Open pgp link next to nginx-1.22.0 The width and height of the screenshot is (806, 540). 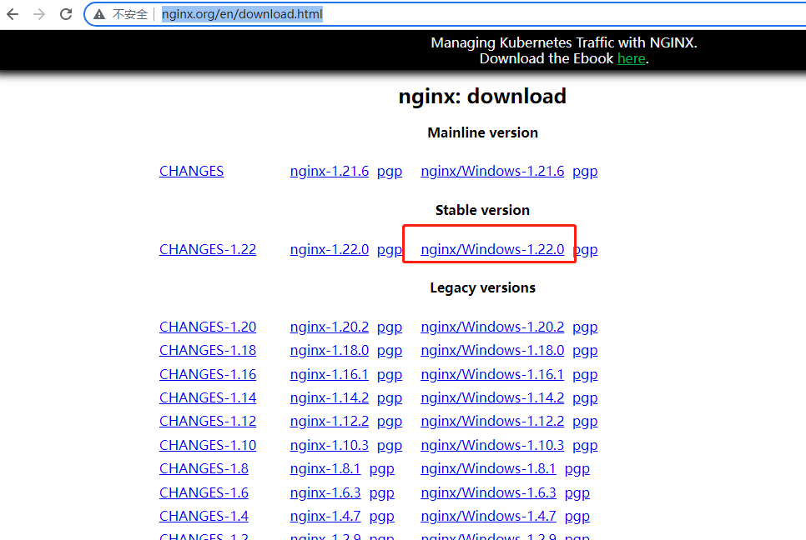390,249
